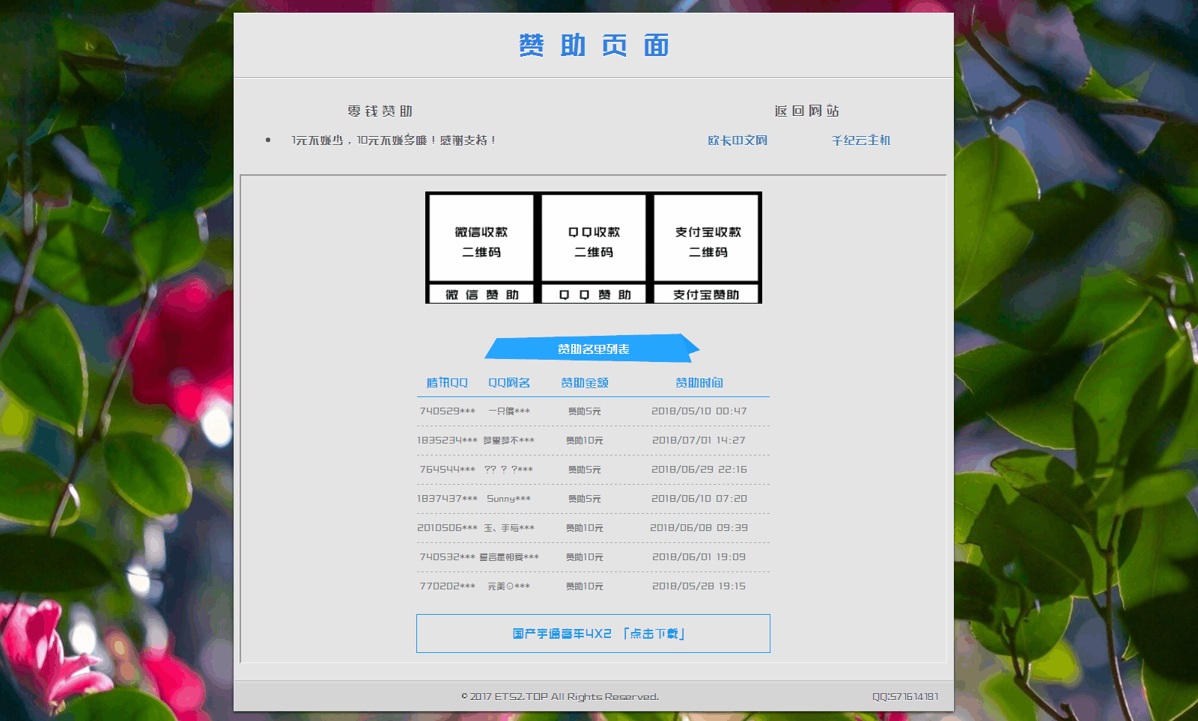Click the date 2018/06/01 19:09
The width and height of the screenshot is (1198, 721).
[x=699, y=556]
